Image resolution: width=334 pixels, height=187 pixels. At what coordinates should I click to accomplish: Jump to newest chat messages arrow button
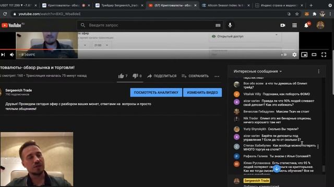point(277,168)
